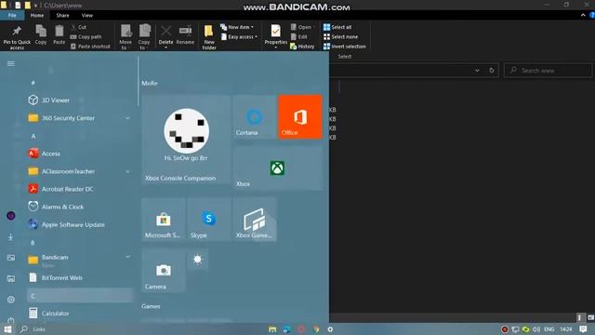Click the Power button in Start
Image resolution: width=595 pixels, height=335 pixels.
[x=11, y=320]
